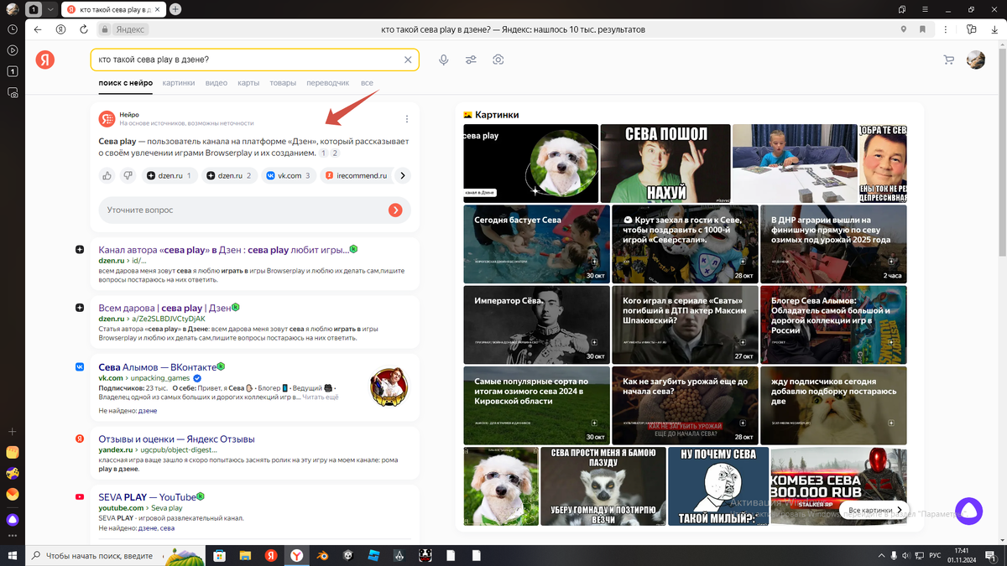Viewport: 1007px width, 566px height.
Task: Switch to the видео tab
Action: 217,83
